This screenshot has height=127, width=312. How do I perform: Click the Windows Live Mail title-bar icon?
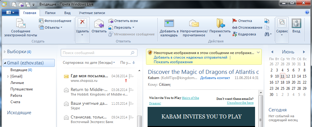4,4
